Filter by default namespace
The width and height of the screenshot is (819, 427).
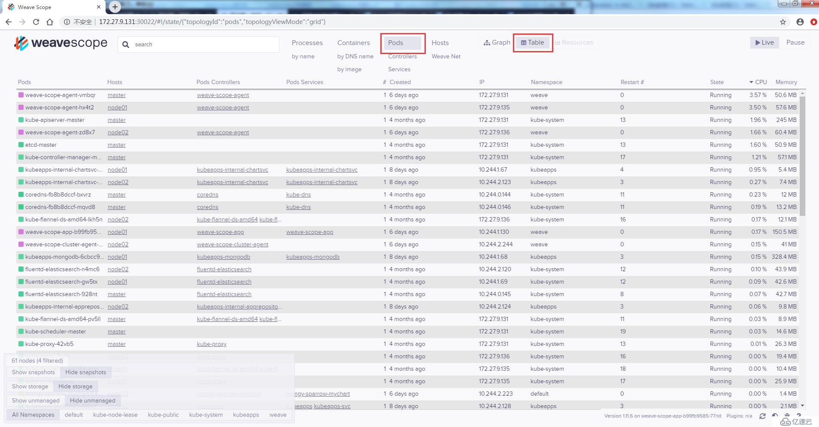74,415
